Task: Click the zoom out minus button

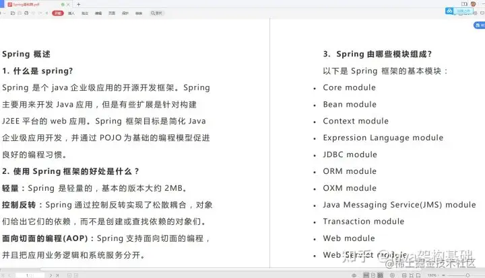Action: (x=443, y=275)
